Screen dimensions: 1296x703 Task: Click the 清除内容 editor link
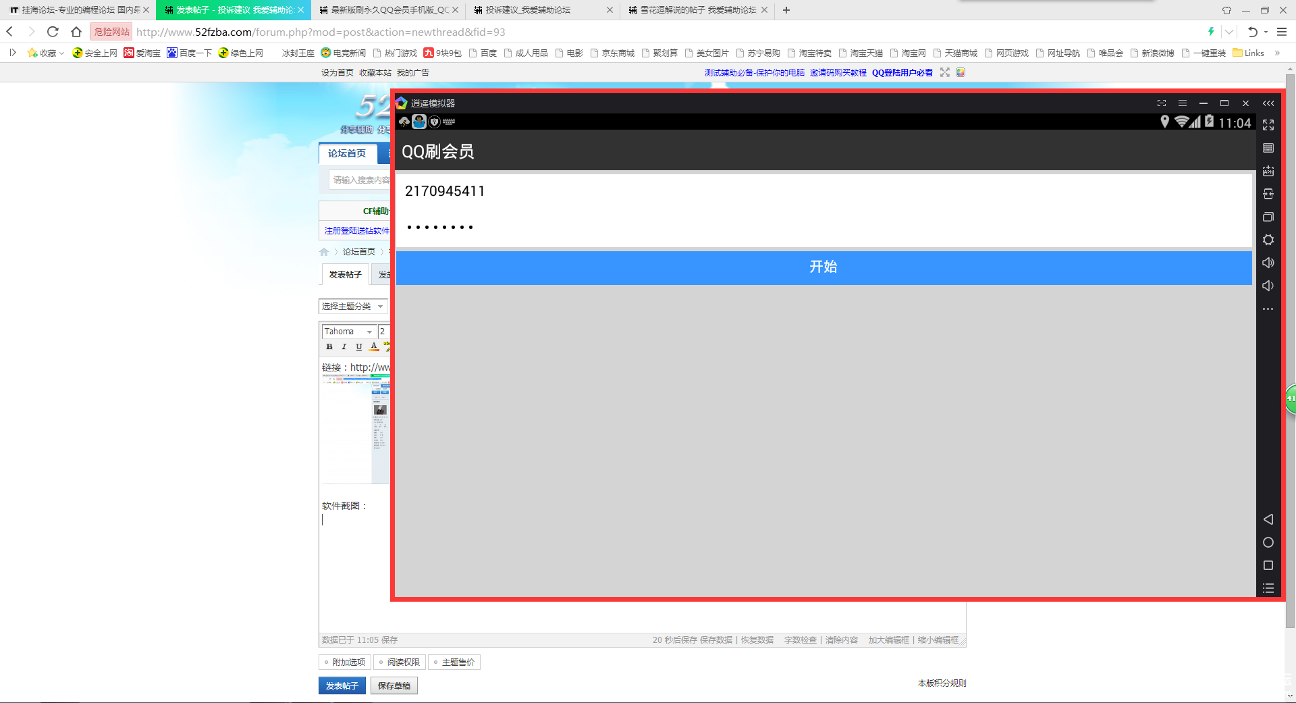pyautogui.click(x=842, y=640)
